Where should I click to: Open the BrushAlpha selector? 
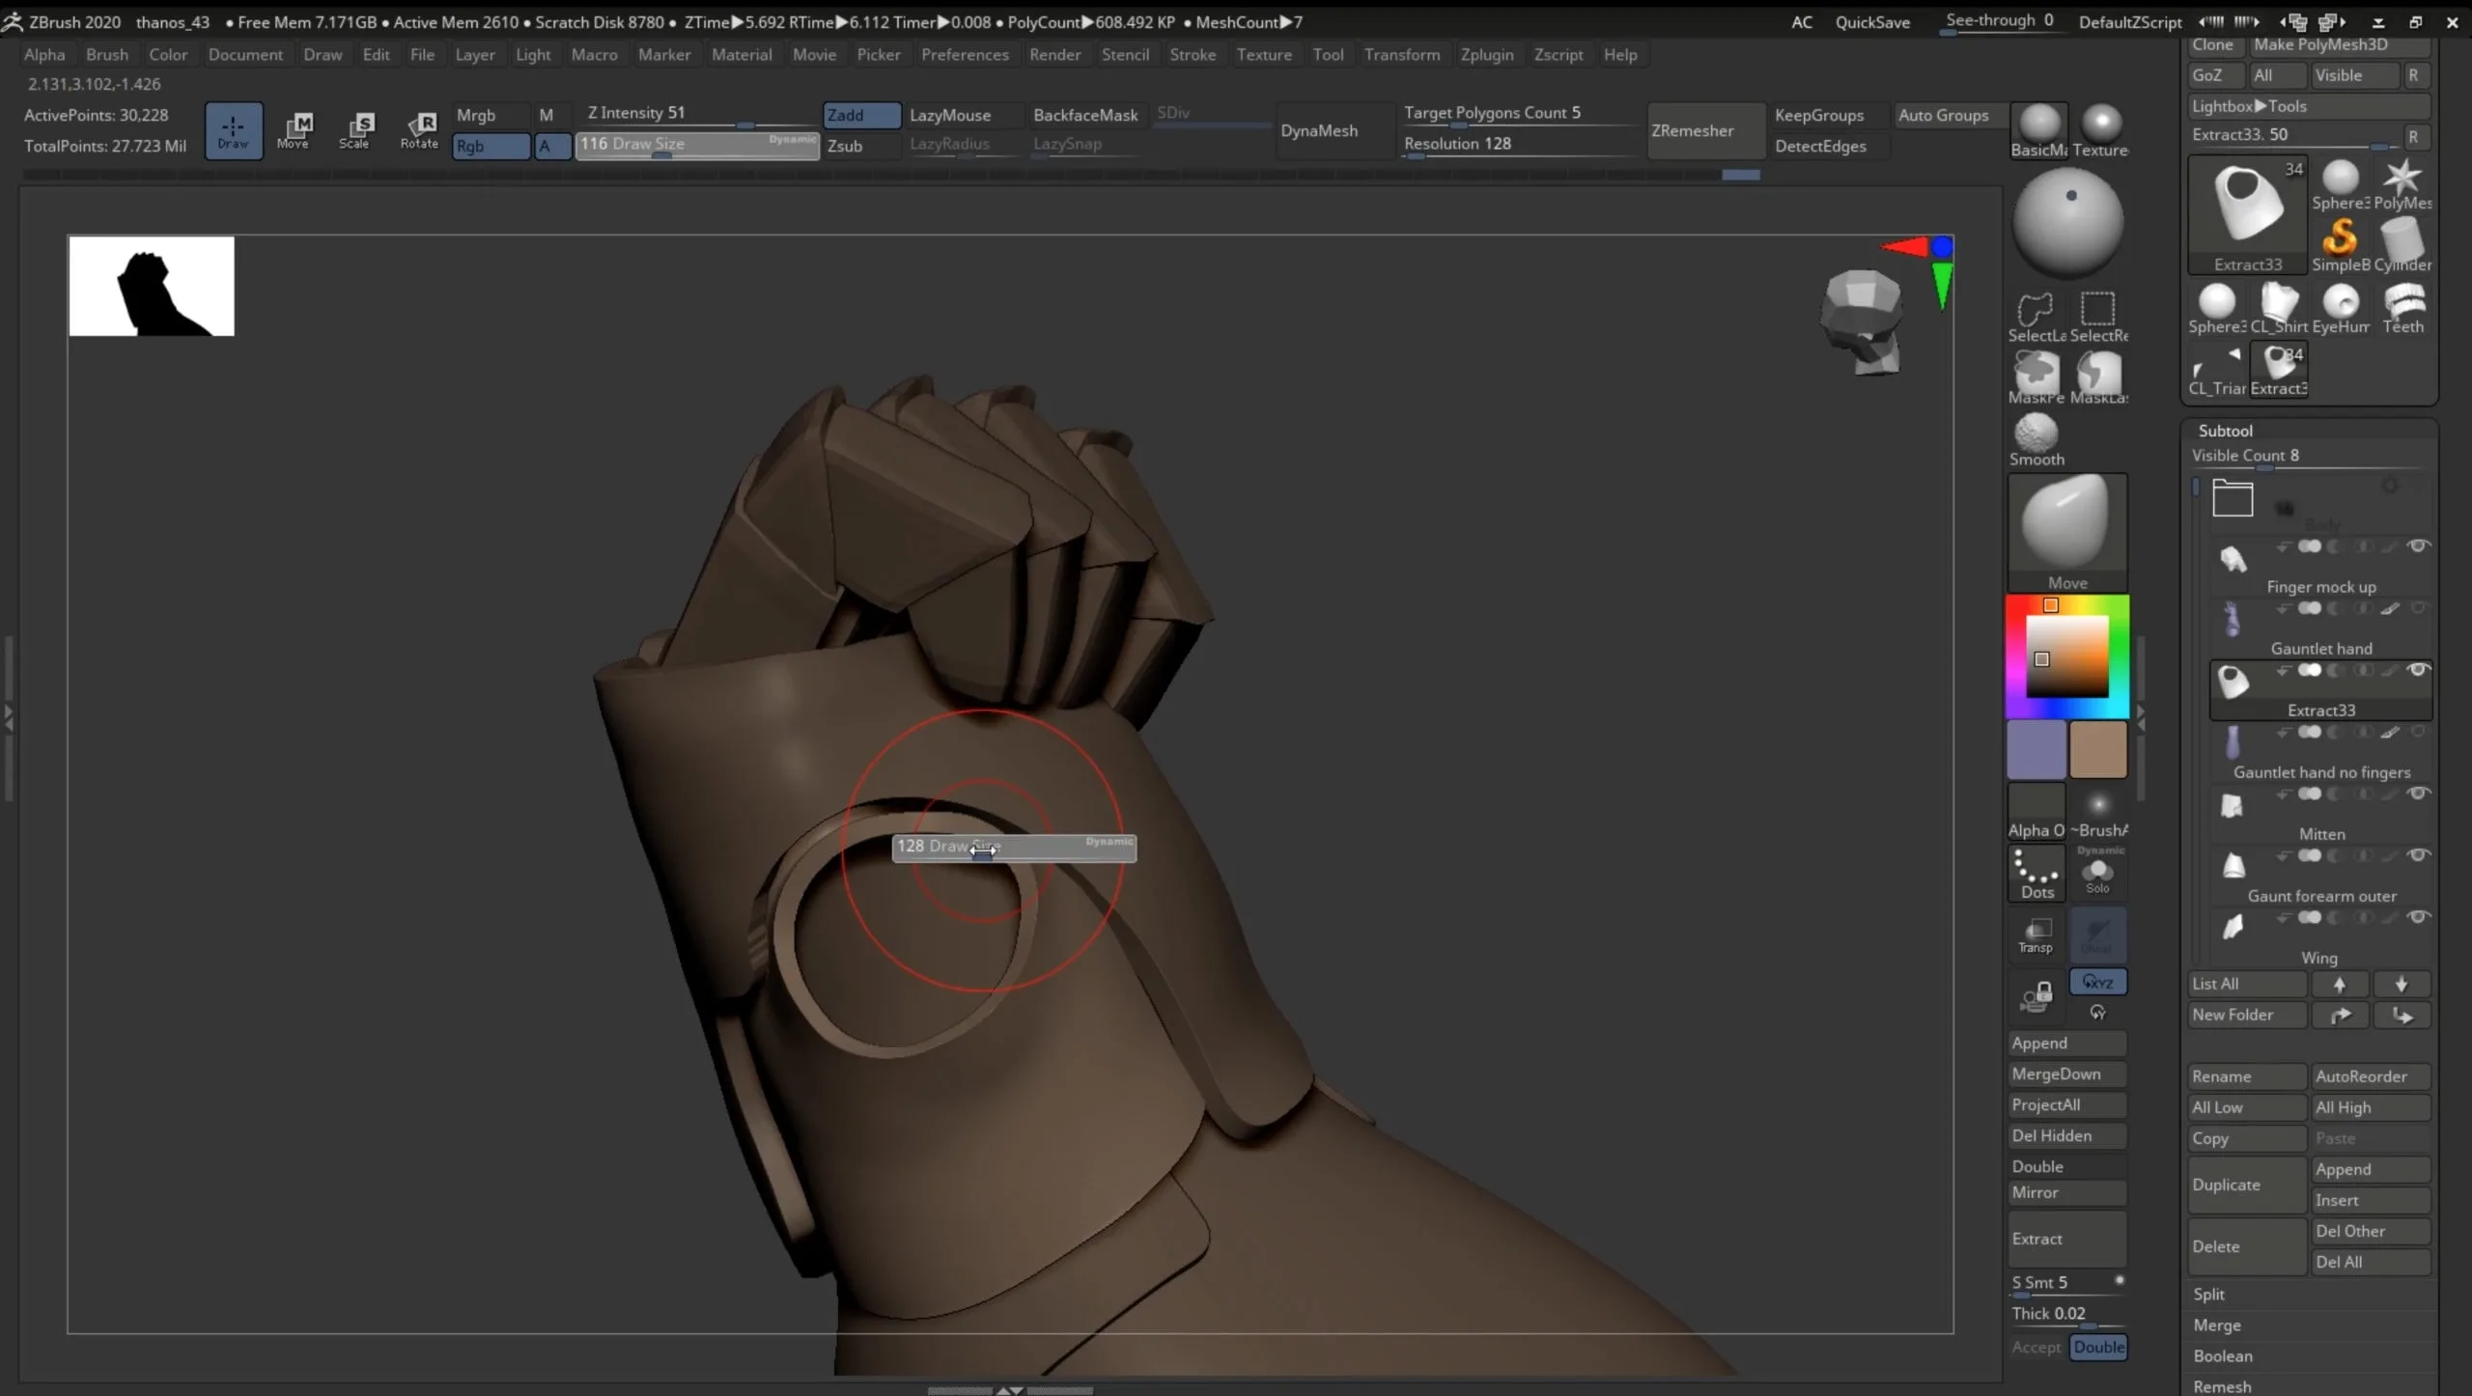[x=2098, y=811]
